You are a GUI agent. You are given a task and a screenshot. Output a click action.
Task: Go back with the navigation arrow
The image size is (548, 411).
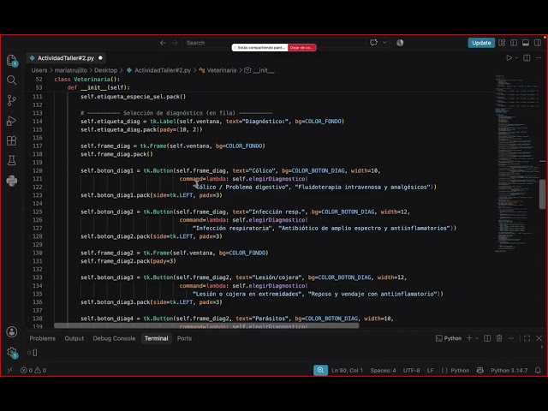click(x=163, y=43)
